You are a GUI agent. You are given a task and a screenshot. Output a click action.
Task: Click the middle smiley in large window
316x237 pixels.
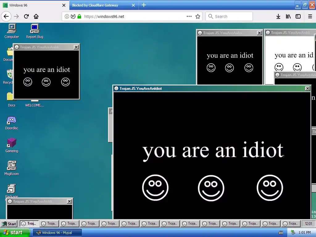click(x=211, y=188)
